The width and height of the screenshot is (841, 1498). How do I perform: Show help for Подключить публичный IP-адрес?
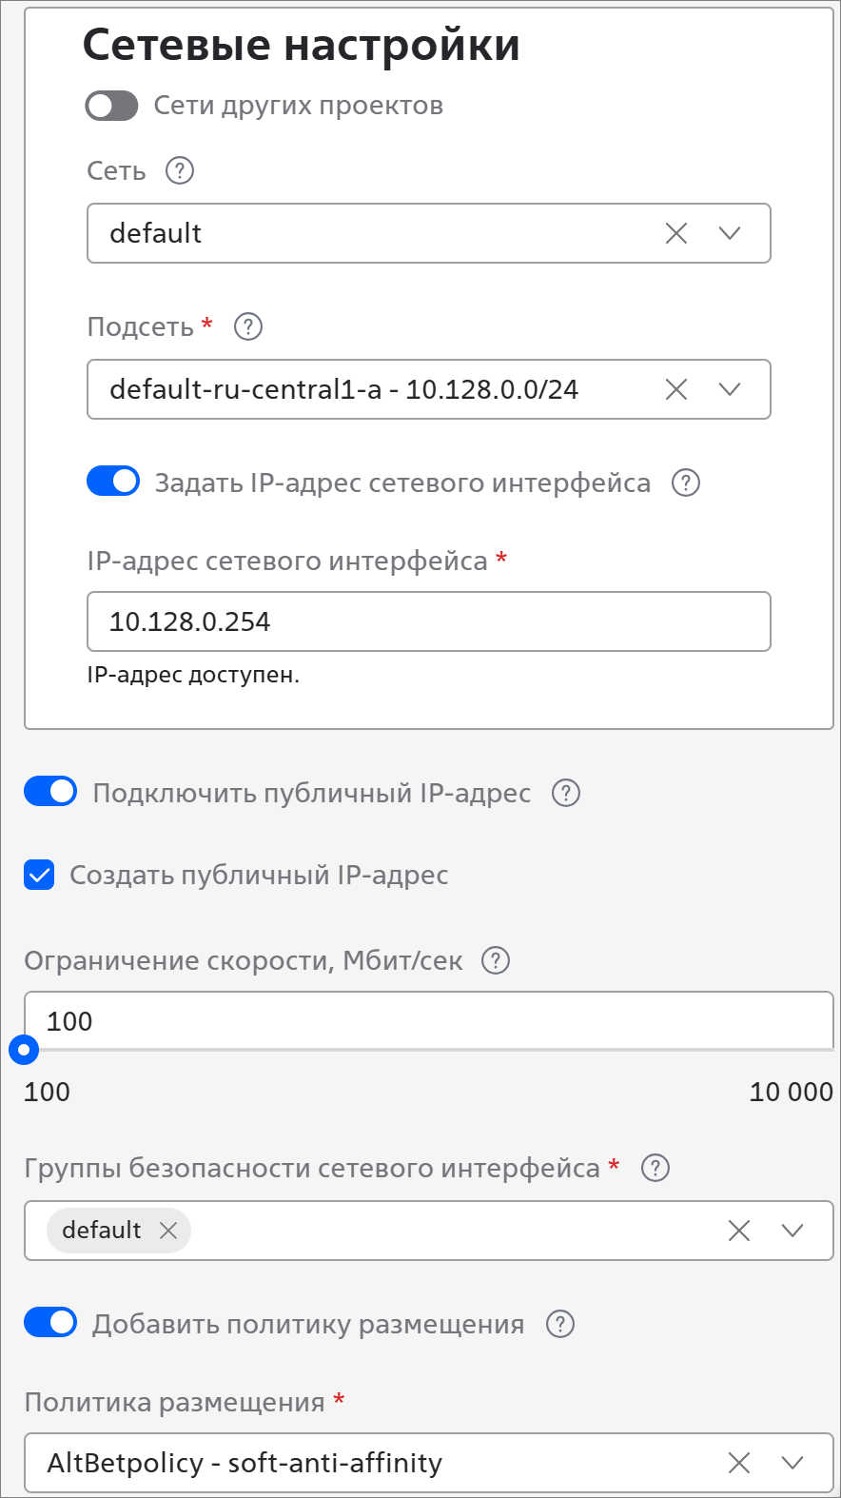pos(566,793)
